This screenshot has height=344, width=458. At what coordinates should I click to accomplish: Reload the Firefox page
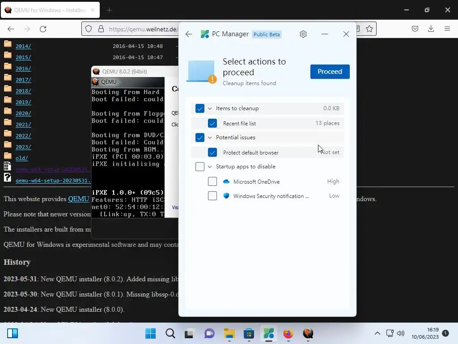[x=43, y=29]
